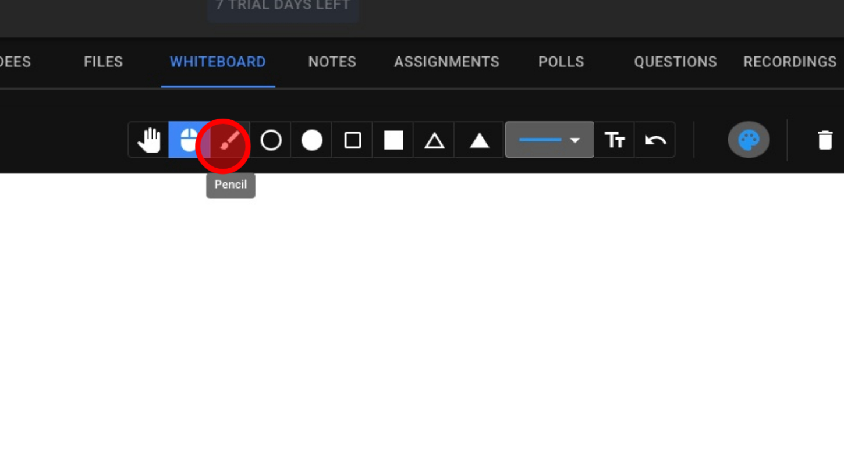Select the outlined square shape tool

[x=352, y=140]
